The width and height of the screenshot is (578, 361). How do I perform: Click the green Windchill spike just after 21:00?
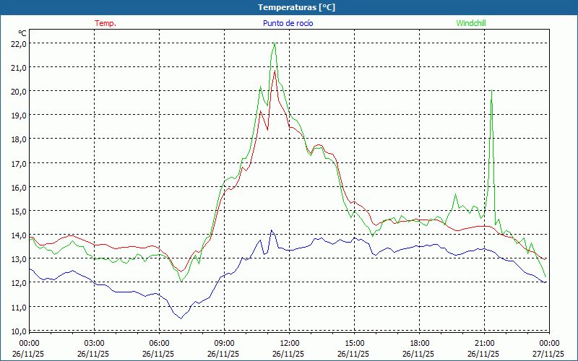pos(491,91)
